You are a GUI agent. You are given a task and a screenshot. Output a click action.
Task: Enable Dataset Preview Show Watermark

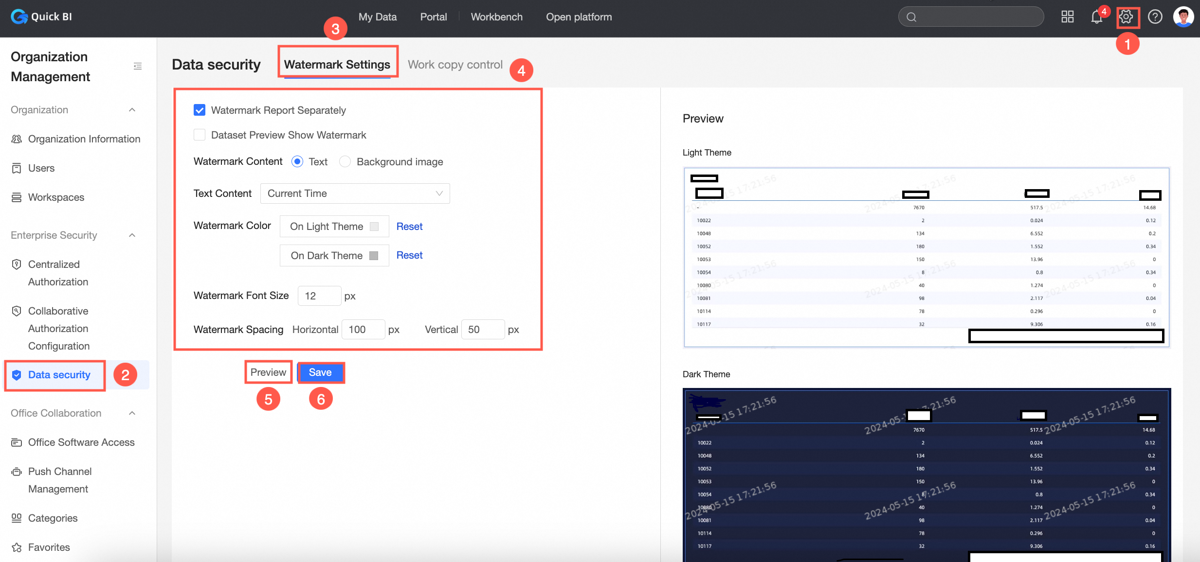pos(200,135)
